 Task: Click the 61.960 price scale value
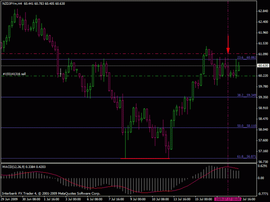pos(263,33)
